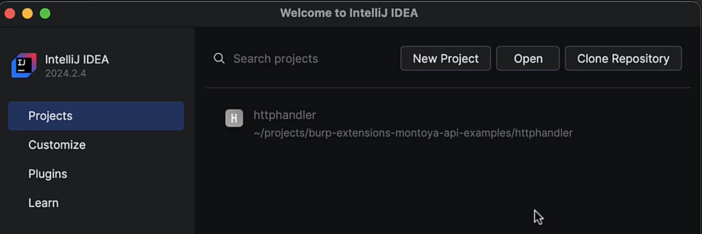Image resolution: width=702 pixels, height=234 pixels.
Task: Maximize the window with green button
Action: point(45,13)
